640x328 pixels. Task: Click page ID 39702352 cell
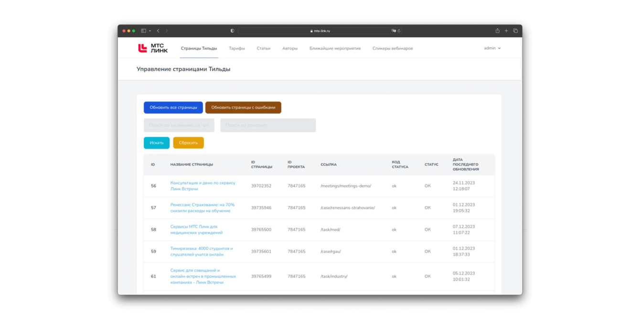point(261,186)
